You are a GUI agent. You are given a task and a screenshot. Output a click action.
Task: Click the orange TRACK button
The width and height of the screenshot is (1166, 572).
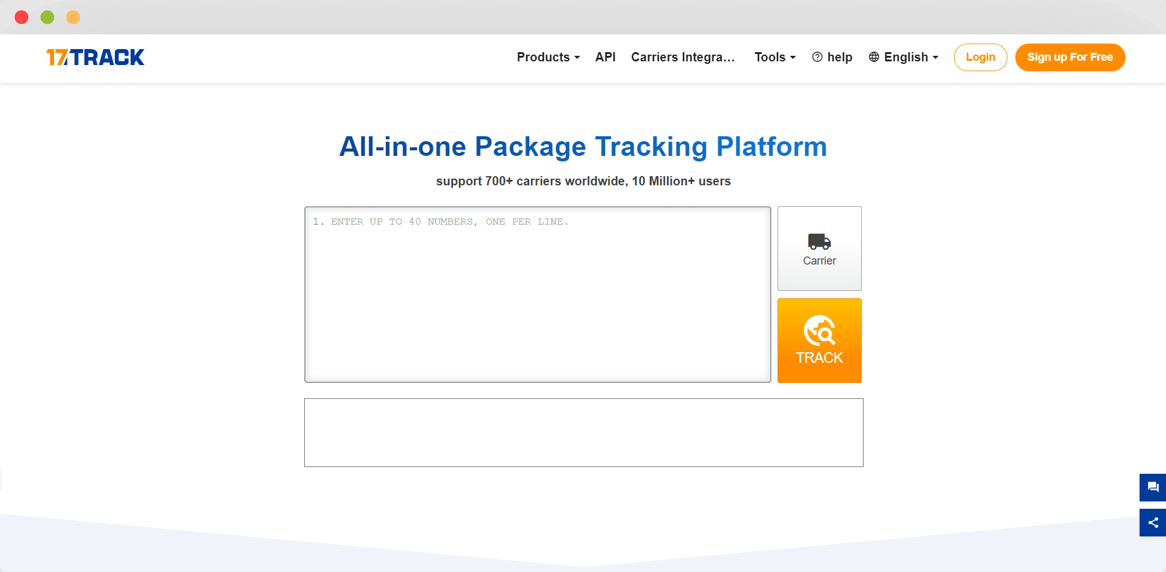click(x=819, y=341)
